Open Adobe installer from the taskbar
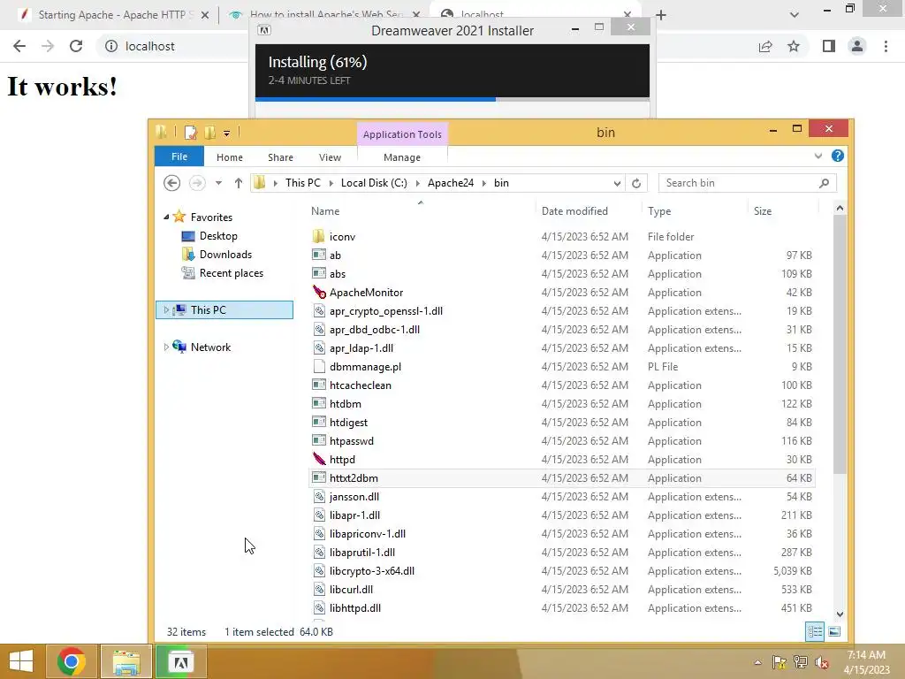Image resolution: width=905 pixels, height=679 pixels. [x=180, y=661]
